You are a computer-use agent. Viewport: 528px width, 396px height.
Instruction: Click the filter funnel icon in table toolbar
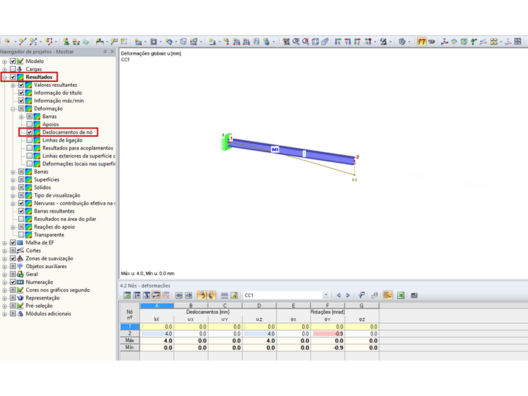[x=361, y=295]
